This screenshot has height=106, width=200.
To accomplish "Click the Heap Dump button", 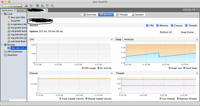I will click(187, 32).
